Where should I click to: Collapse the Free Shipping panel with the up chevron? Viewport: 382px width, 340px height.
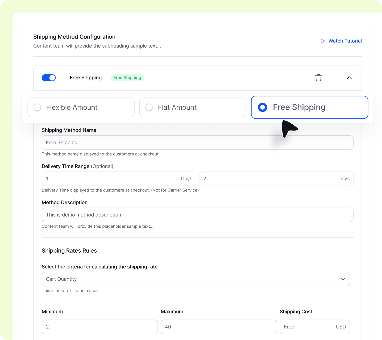[349, 78]
